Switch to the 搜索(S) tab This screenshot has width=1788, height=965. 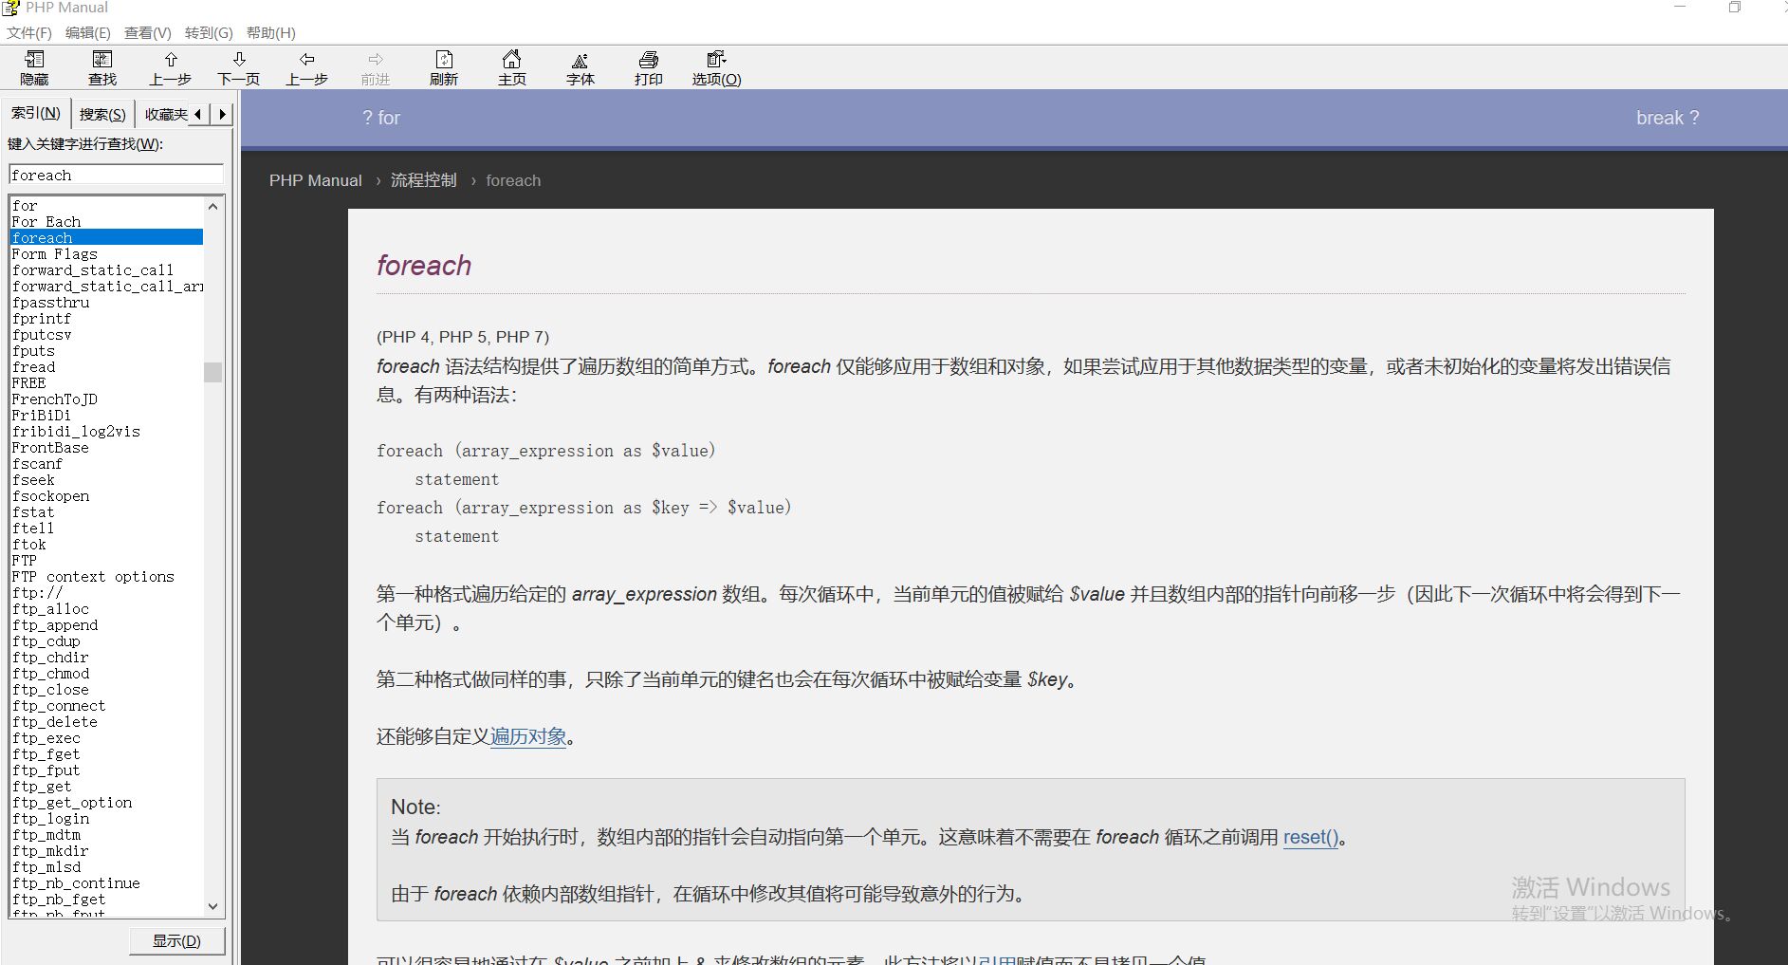102,115
